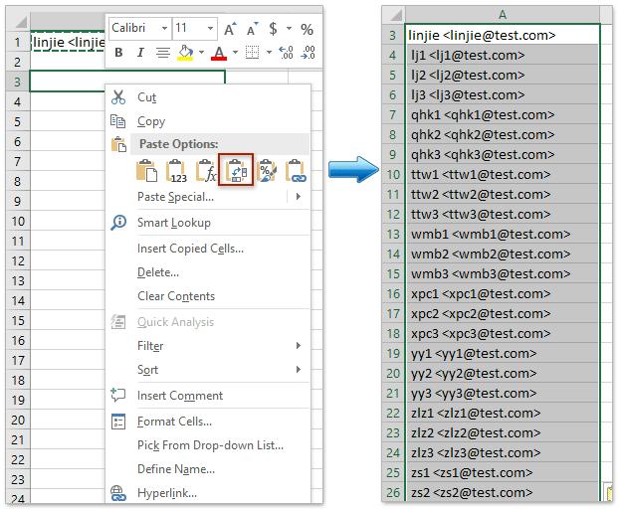This screenshot has width=619, height=509.
Task: Apply Percent Style from mini toolbar
Action: pyautogui.click(x=306, y=29)
